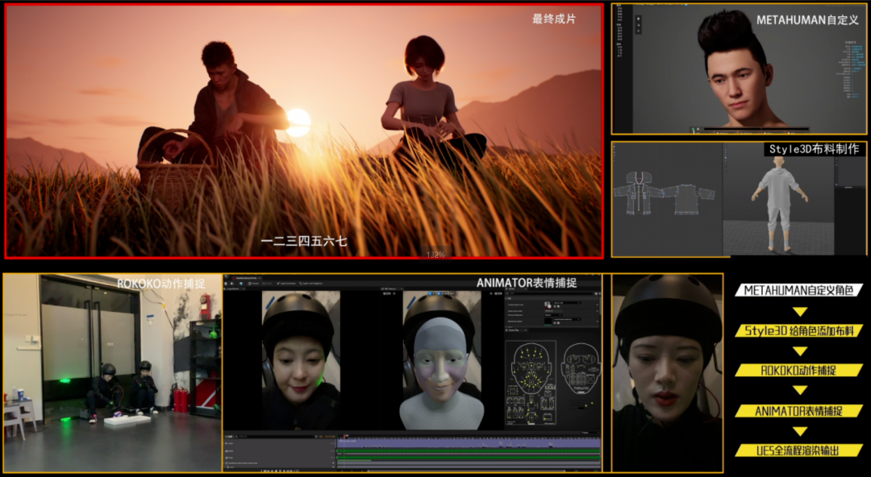Viewport: 871px width, 477px height.
Task: Click the red playhead on the Animator timeline
Action: pos(346,438)
